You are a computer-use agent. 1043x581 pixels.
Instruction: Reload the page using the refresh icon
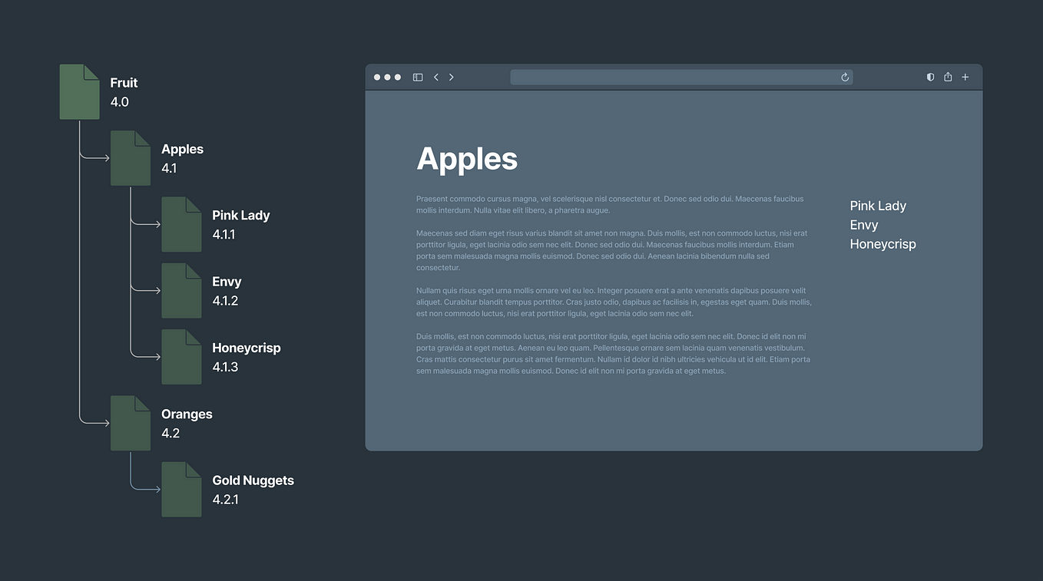point(844,77)
